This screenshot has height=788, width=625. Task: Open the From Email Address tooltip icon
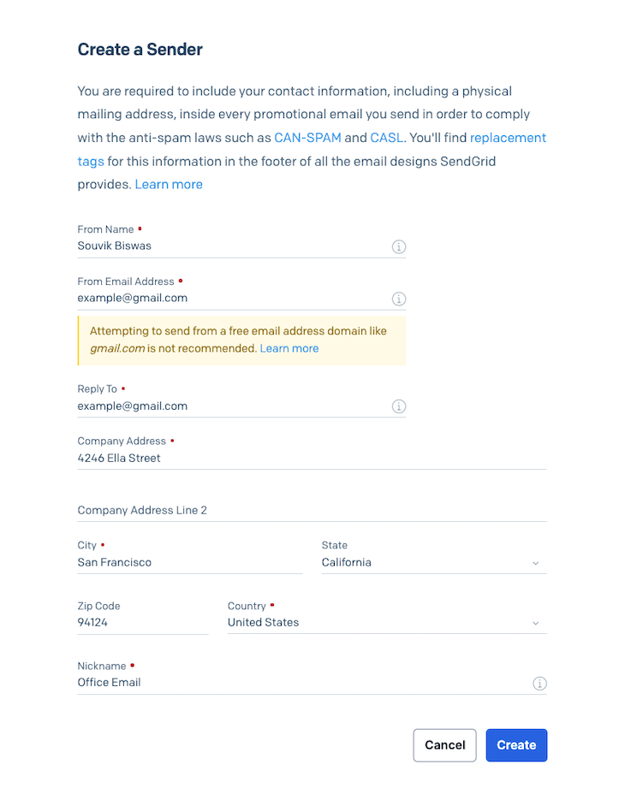tap(398, 299)
